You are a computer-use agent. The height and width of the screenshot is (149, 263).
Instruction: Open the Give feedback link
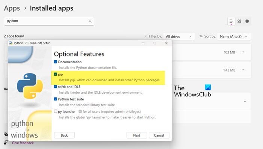[23, 143]
